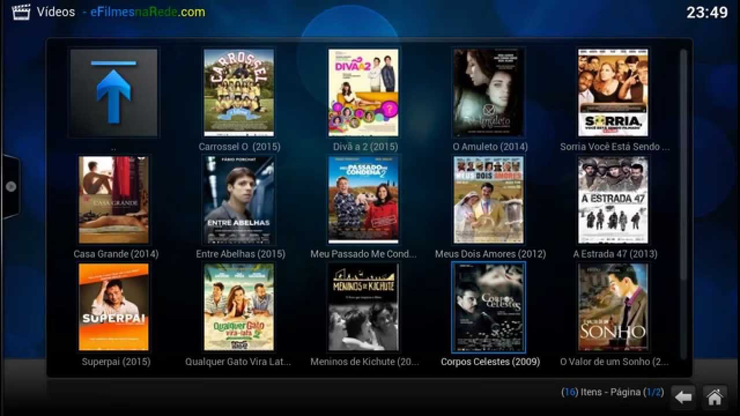
Task: Click the Videos clapperboard icon
Action: [21, 12]
